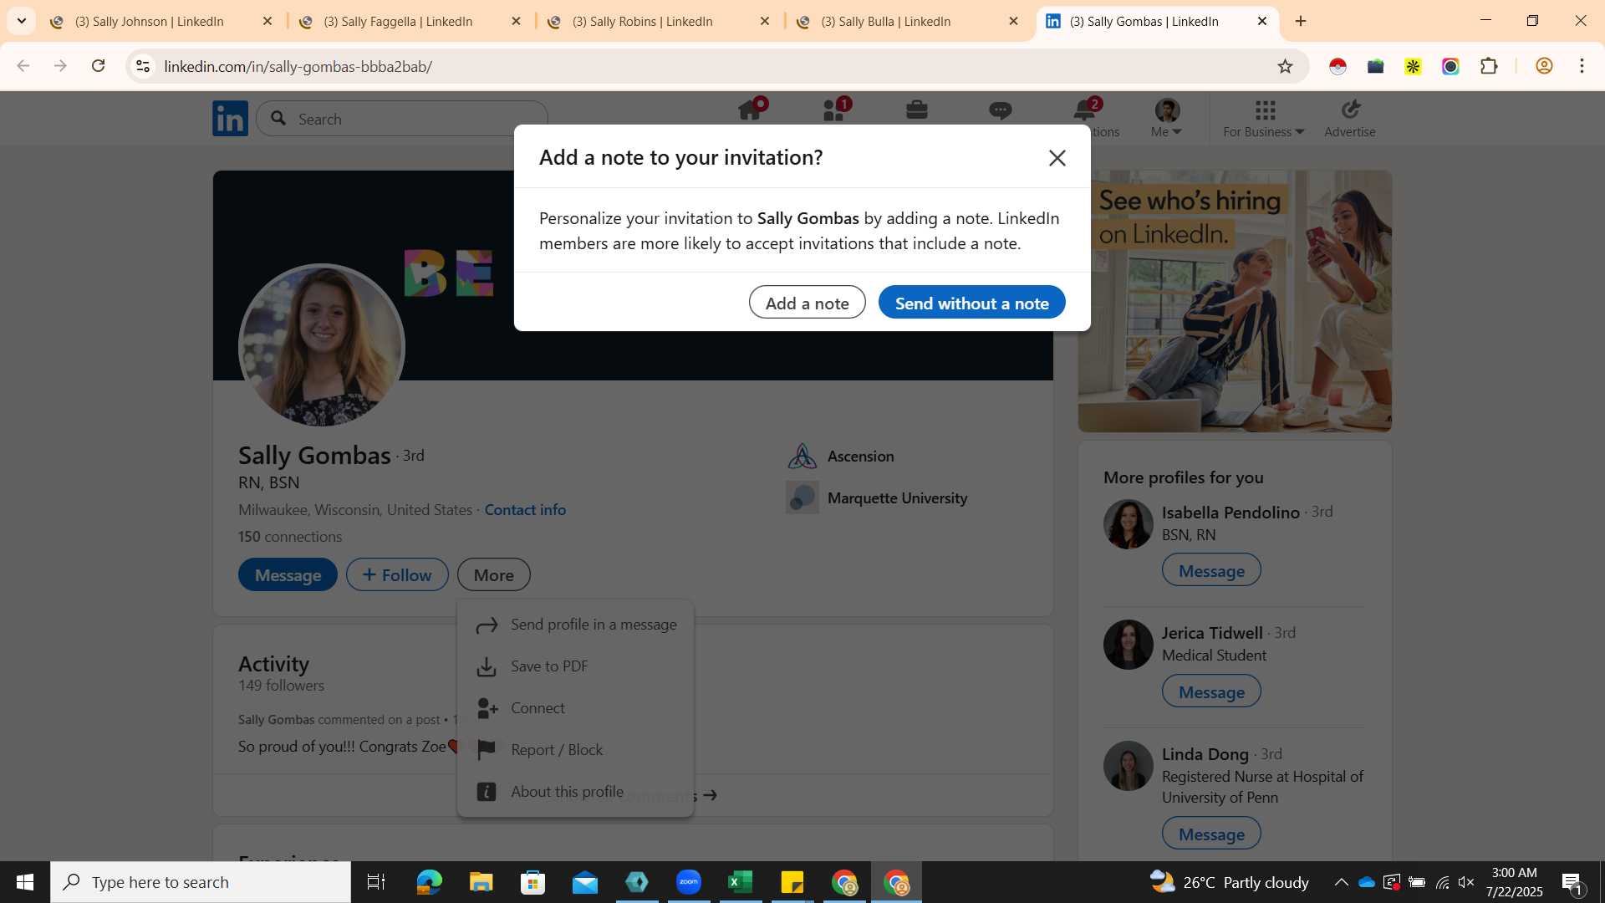1605x903 pixels.
Task: Switch to Sally Bulla tab
Action: pos(885,22)
